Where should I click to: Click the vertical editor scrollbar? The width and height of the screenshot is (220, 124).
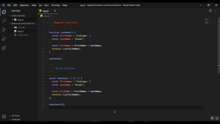point(219,45)
